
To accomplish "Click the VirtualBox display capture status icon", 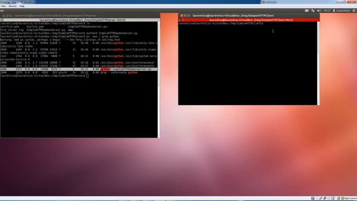I will click(x=333, y=198).
